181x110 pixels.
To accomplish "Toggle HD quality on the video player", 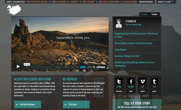I will point(89,67).
